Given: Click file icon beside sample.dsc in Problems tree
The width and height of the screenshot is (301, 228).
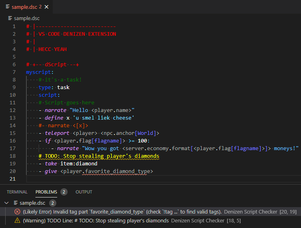Looking at the screenshot, I should coord(16,203).
